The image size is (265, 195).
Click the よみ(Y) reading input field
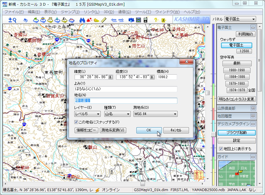click(126, 89)
